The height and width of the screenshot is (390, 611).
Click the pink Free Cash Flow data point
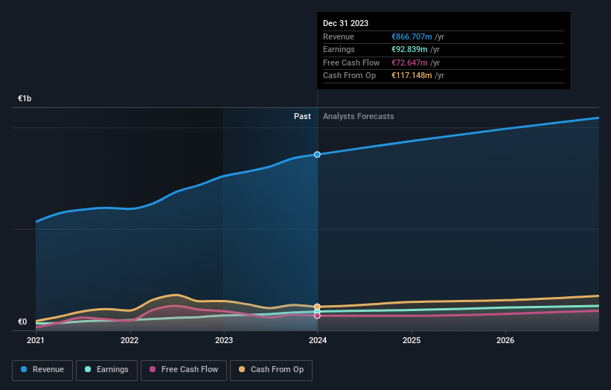click(x=317, y=316)
